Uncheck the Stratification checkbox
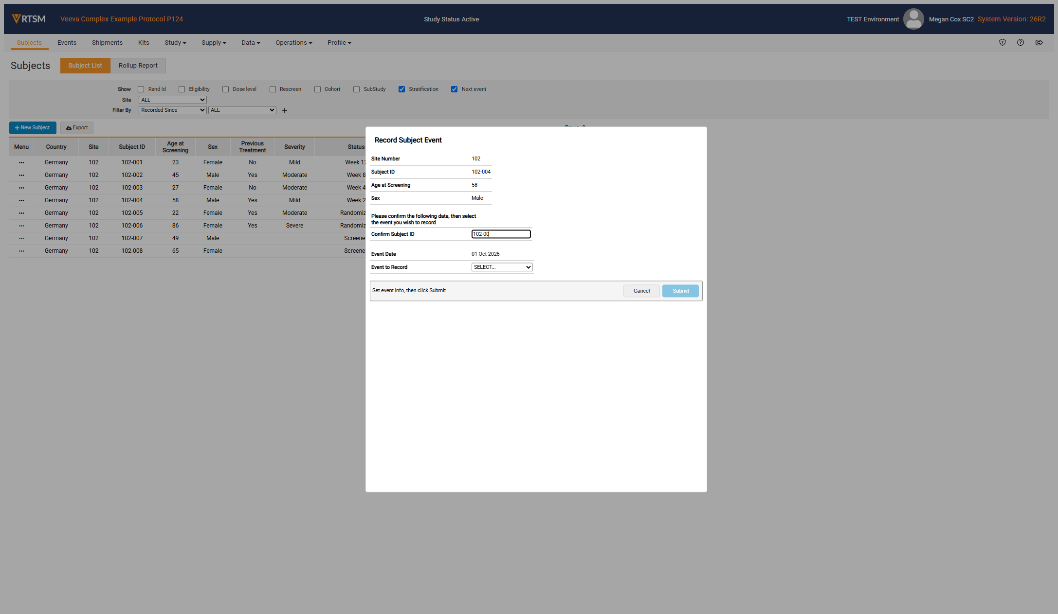 [402, 89]
